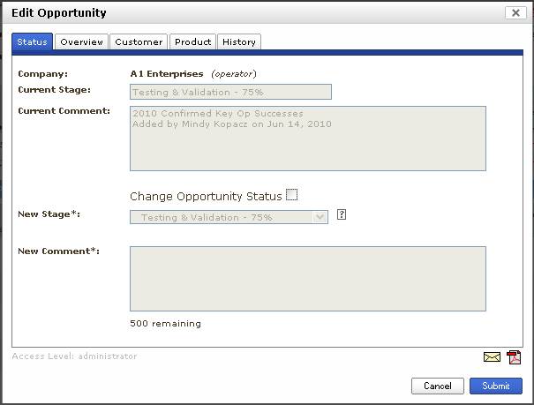The width and height of the screenshot is (534, 405).
Task: Go to the Product tab
Action: coord(192,42)
